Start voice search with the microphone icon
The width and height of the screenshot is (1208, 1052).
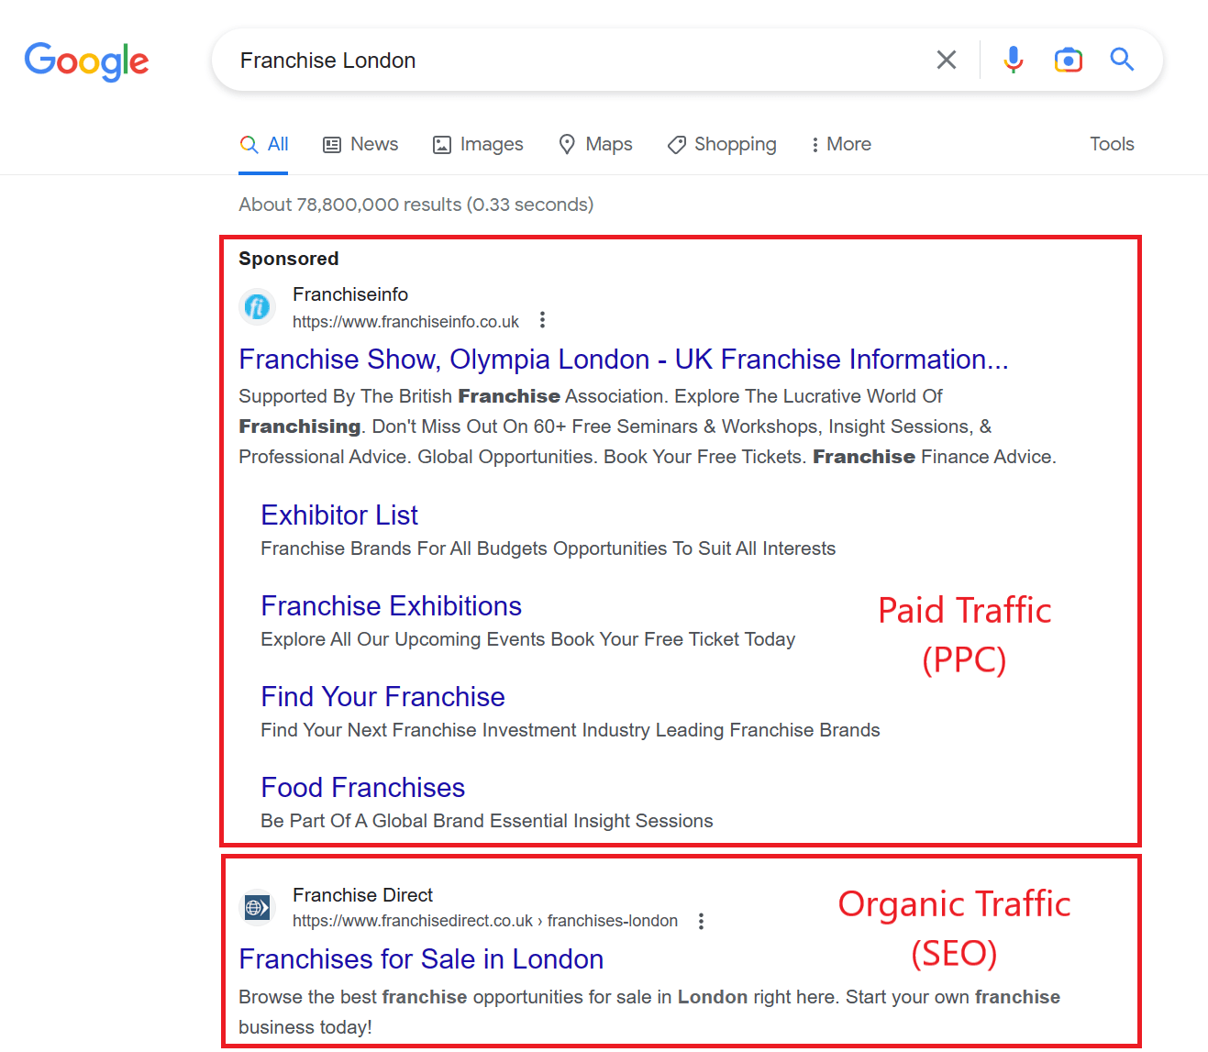pos(1014,60)
